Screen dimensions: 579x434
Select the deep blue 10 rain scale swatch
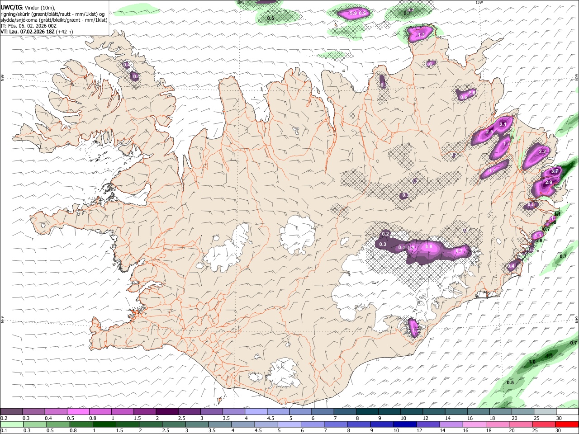[x=405, y=424]
